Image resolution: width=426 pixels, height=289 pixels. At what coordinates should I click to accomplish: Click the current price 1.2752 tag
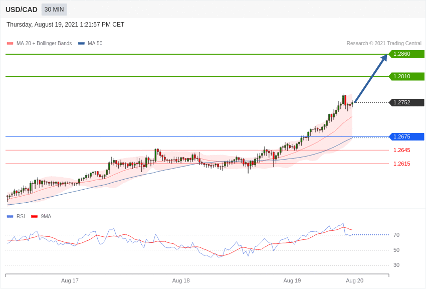(x=406, y=102)
